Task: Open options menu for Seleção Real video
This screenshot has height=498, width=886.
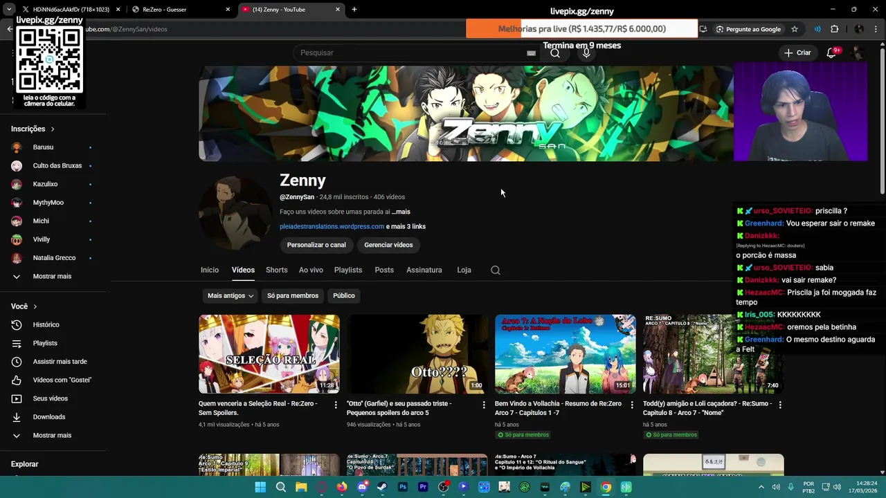Action: [336, 405]
